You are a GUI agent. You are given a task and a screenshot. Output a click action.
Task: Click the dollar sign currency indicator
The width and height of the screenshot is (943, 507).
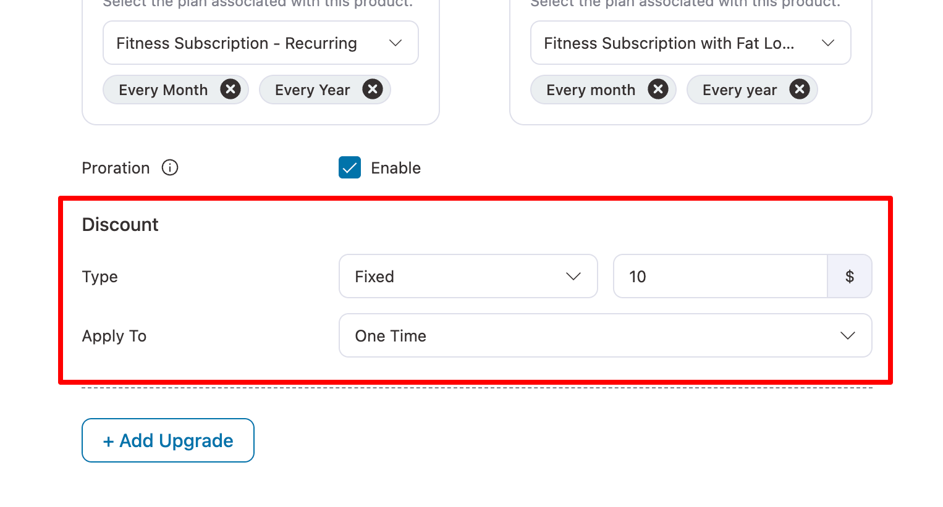(x=850, y=276)
